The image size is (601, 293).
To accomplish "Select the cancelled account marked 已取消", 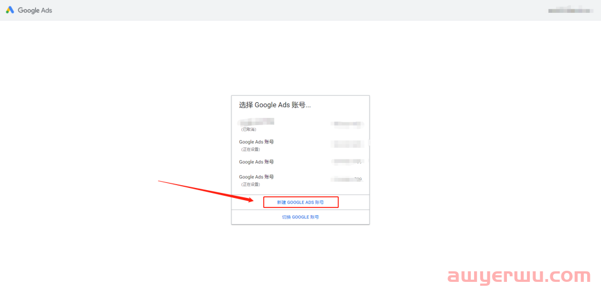I will (300, 125).
